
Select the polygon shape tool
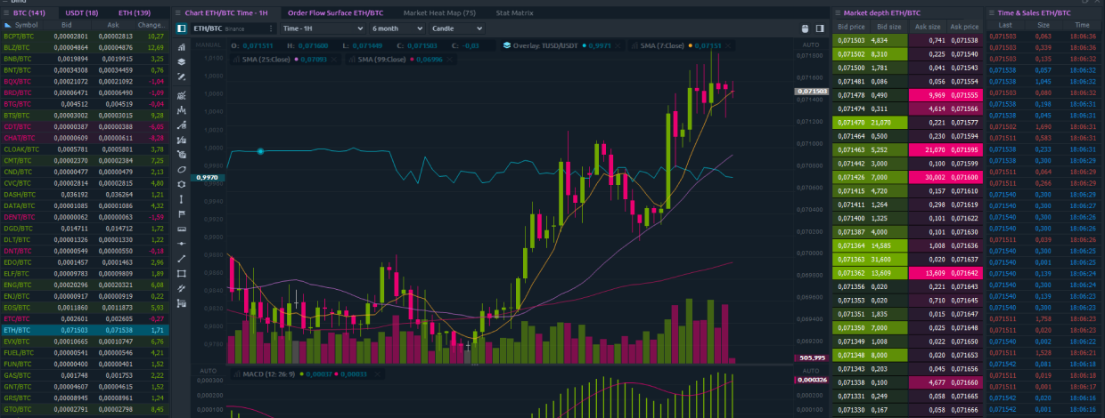tap(182, 184)
